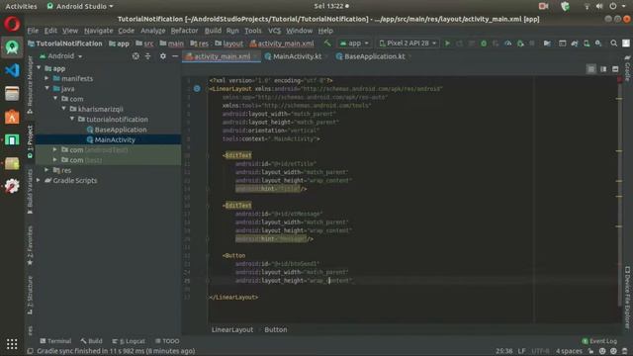
Task: Open the TODO tool window
Action: 167,341
